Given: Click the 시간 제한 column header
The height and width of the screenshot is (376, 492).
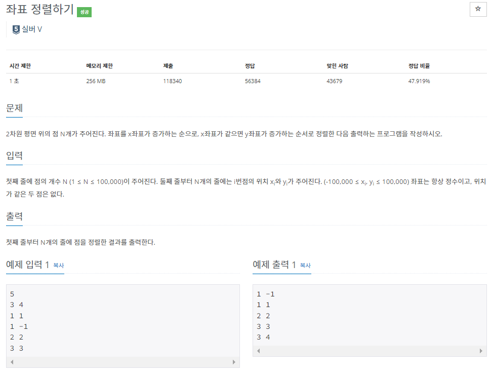Looking at the screenshot, I should pyautogui.click(x=20, y=66).
